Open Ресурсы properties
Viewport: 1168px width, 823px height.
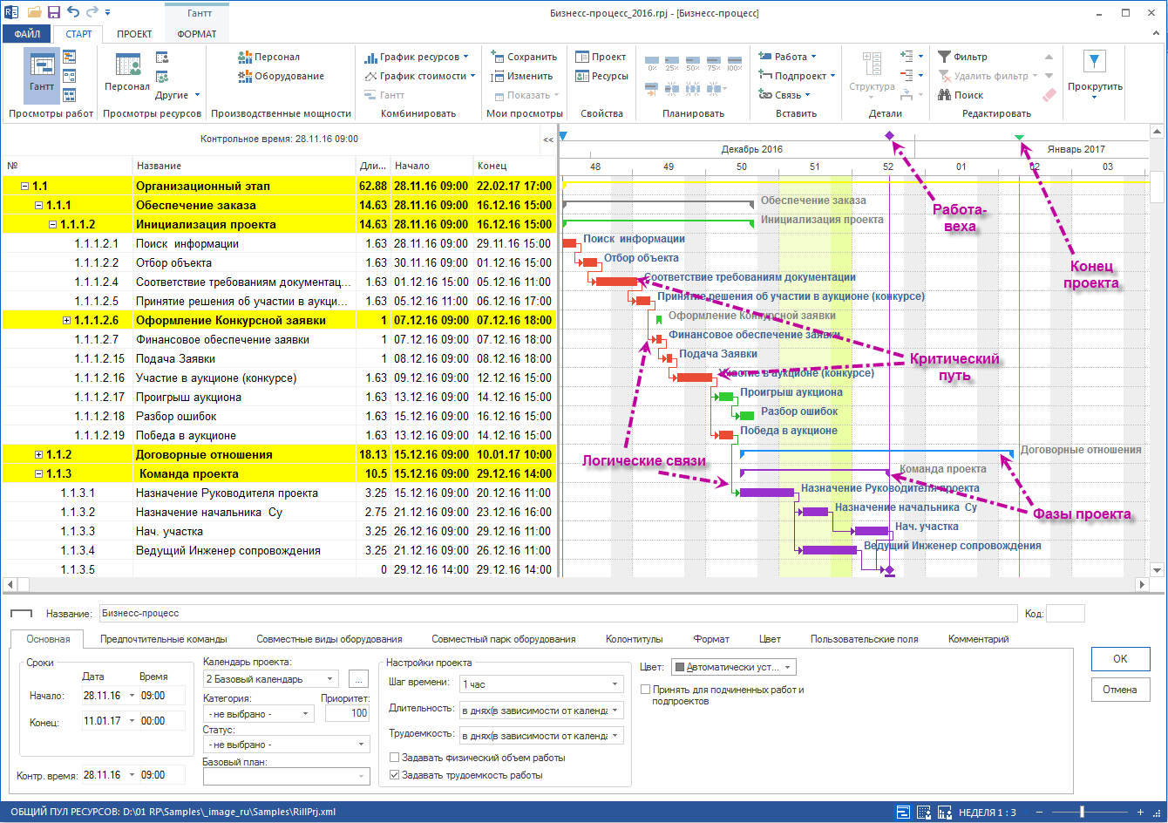click(x=601, y=76)
